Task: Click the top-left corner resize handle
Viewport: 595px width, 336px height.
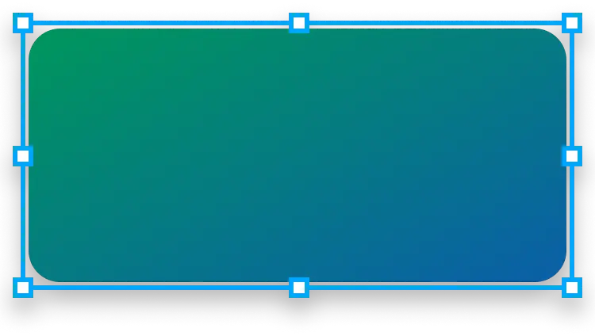Action: [x=23, y=23]
